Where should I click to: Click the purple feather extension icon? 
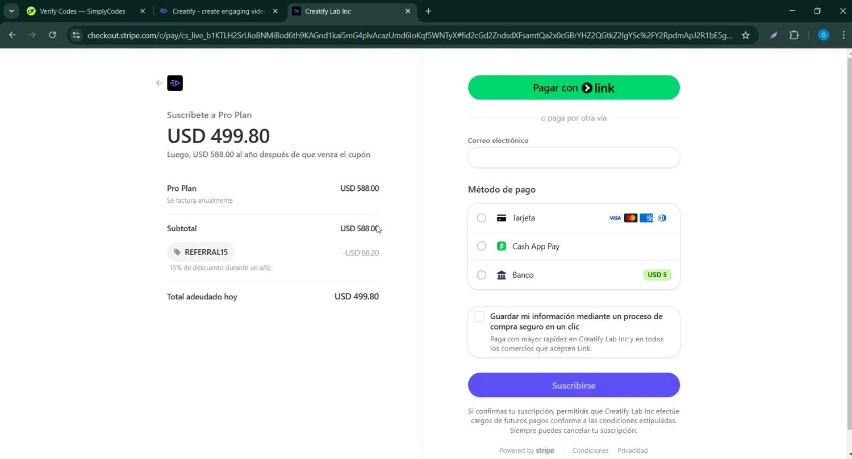click(774, 35)
